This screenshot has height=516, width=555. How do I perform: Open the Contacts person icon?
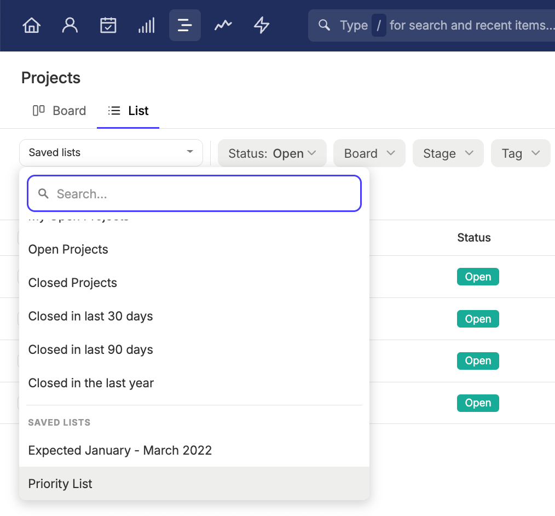tap(70, 26)
